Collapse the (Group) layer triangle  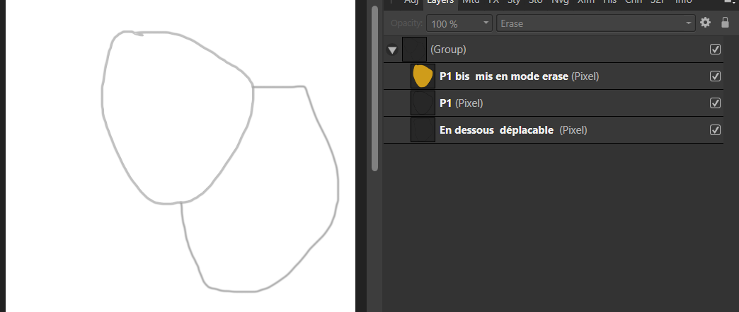coord(392,50)
